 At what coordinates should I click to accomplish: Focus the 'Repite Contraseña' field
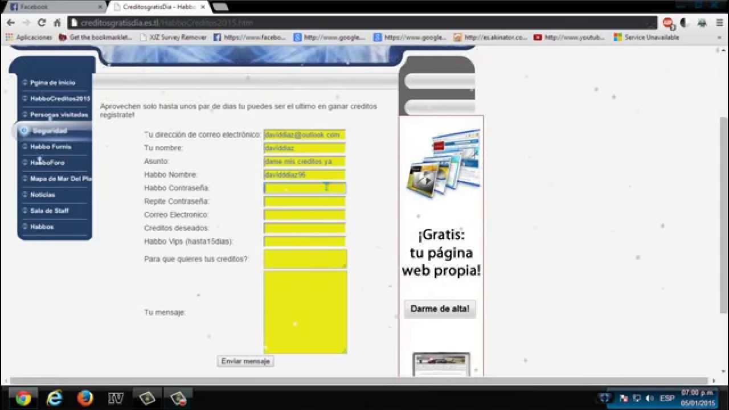pos(305,202)
